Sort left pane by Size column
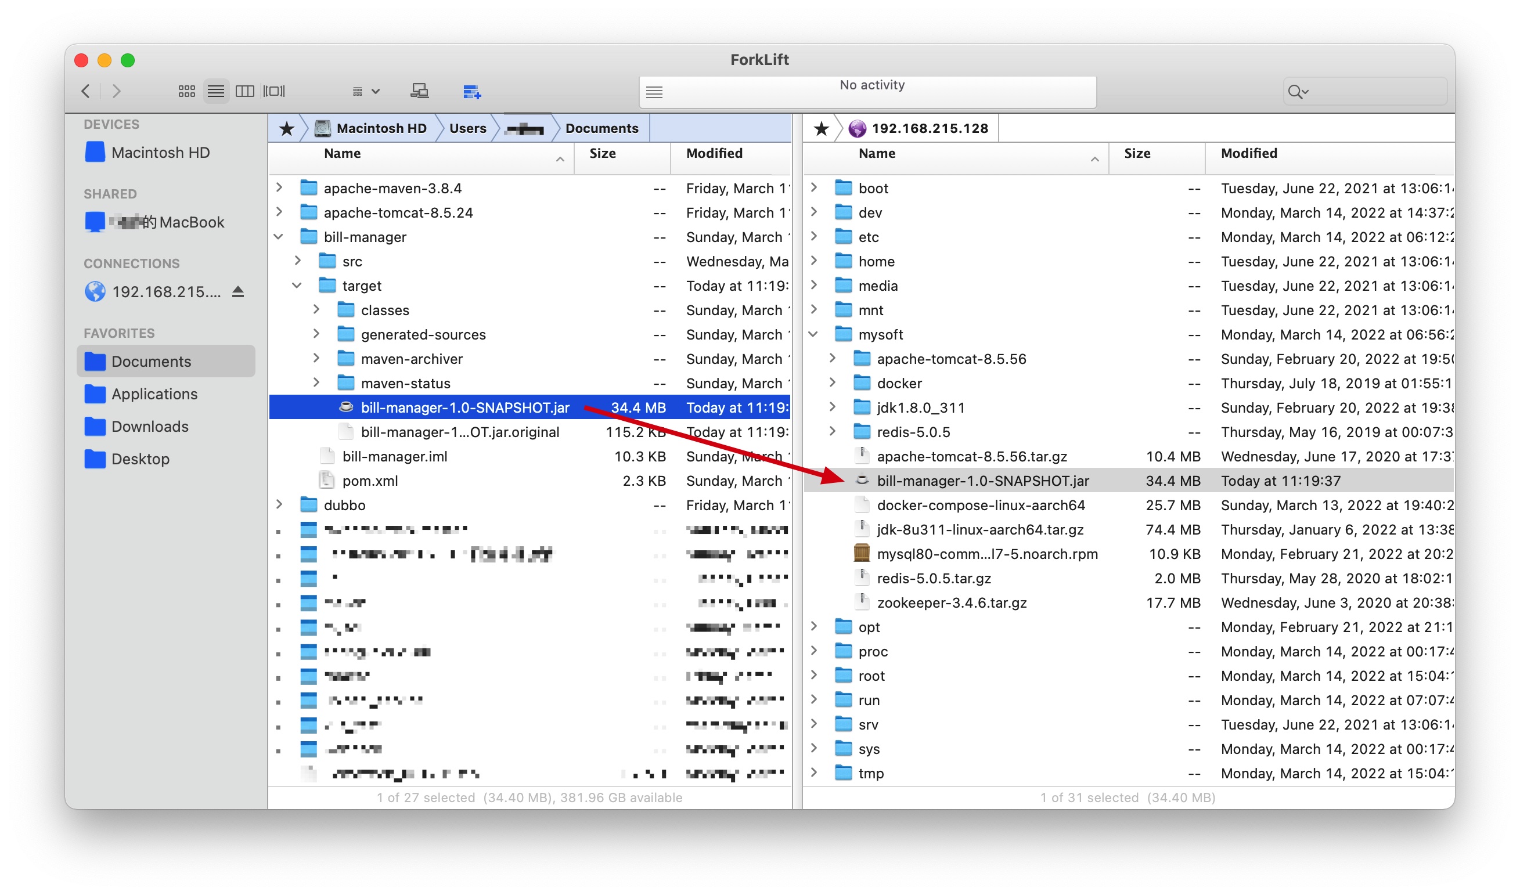Screen dimensions: 1520x895 (x=622, y=158)
